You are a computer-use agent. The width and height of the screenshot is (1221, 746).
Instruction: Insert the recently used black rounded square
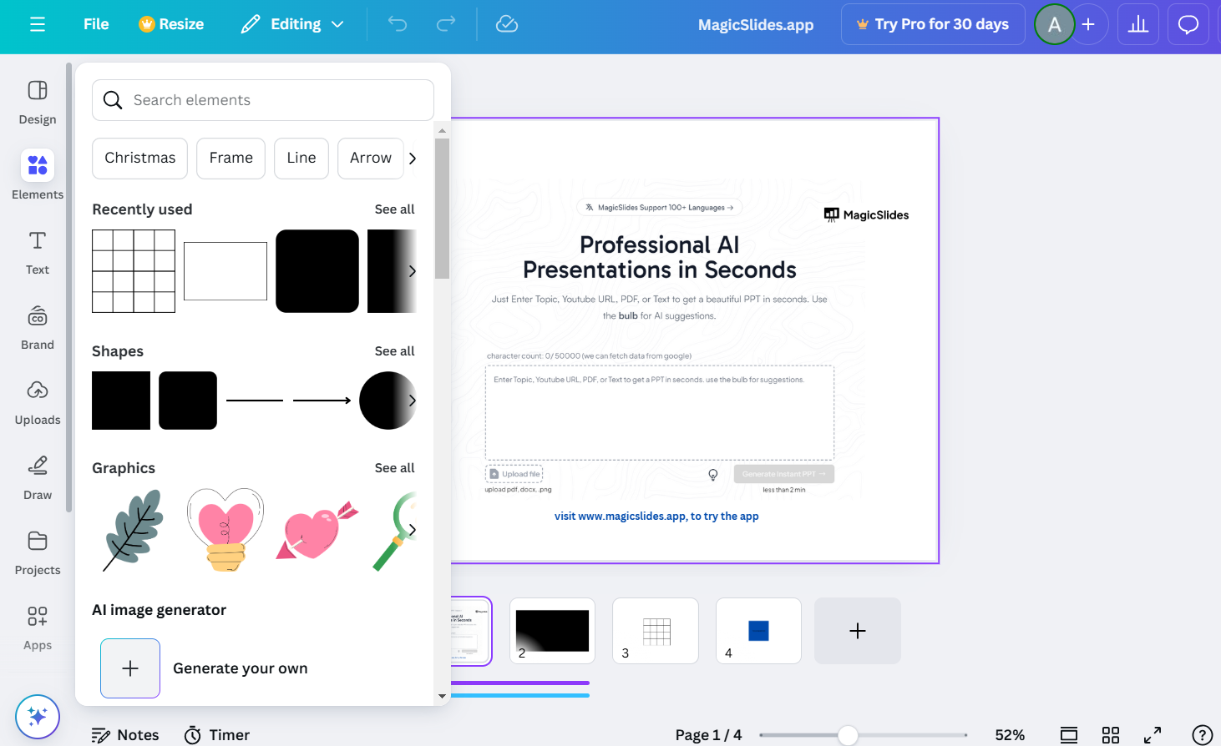point(317,271)
